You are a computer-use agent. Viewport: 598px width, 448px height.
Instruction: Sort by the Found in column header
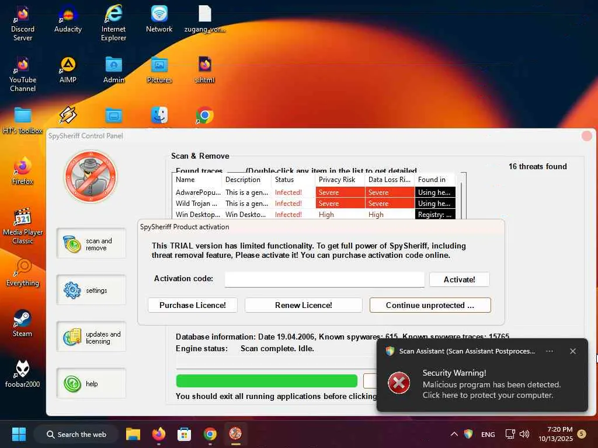434,180
